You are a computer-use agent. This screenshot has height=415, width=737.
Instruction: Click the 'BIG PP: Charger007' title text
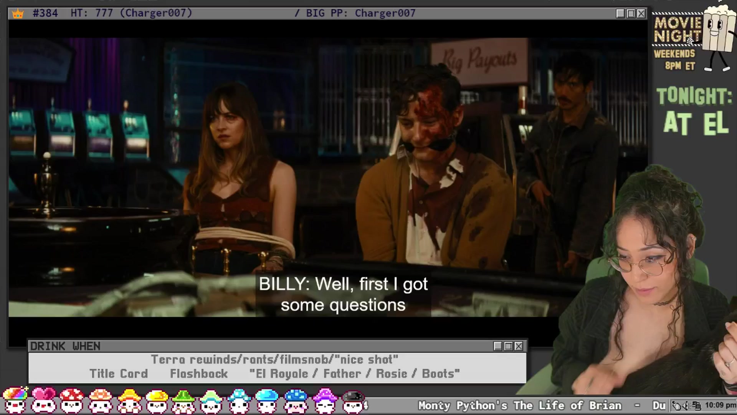coord(361,13)
